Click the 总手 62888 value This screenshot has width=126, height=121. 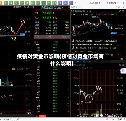48,31
